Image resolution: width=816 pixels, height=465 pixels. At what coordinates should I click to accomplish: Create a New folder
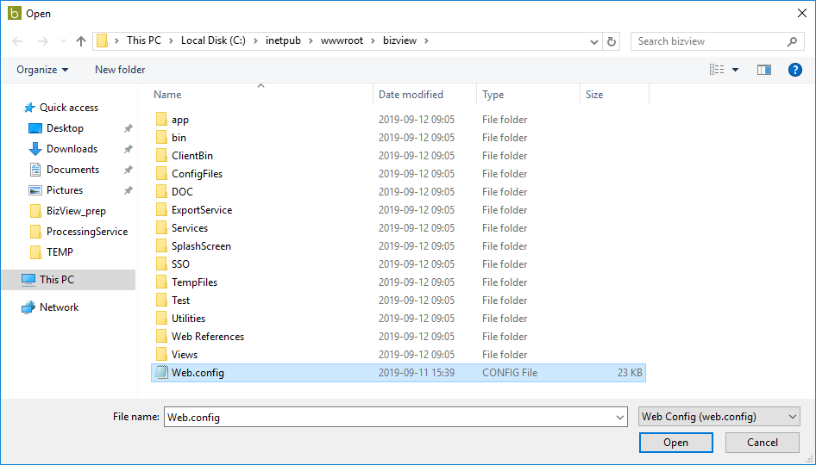(x=120, y=70)
